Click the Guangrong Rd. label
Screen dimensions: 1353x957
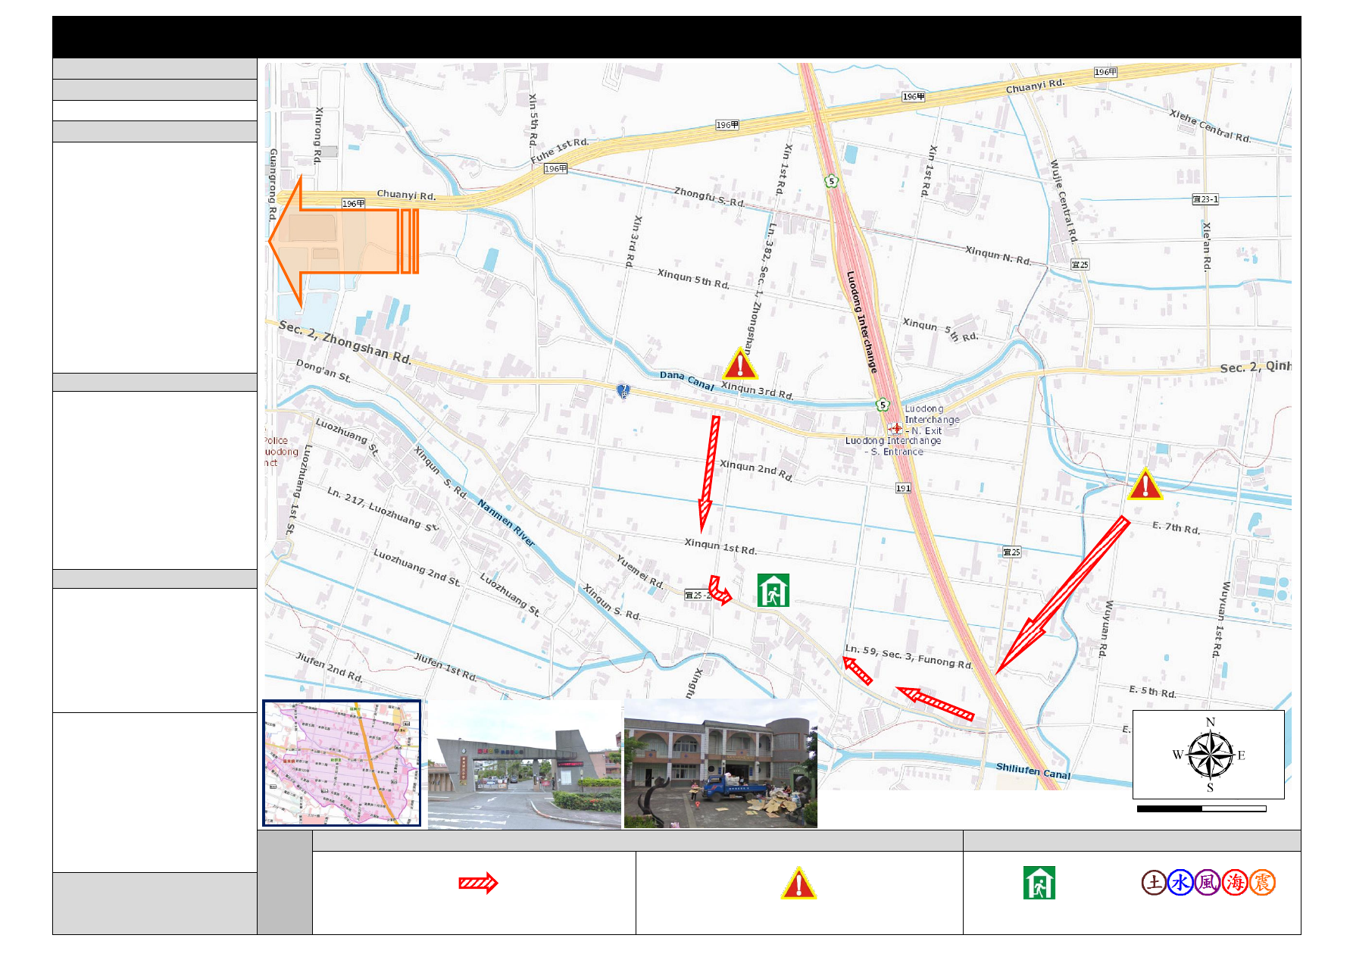pyautogui.click(x=273, y=185)
